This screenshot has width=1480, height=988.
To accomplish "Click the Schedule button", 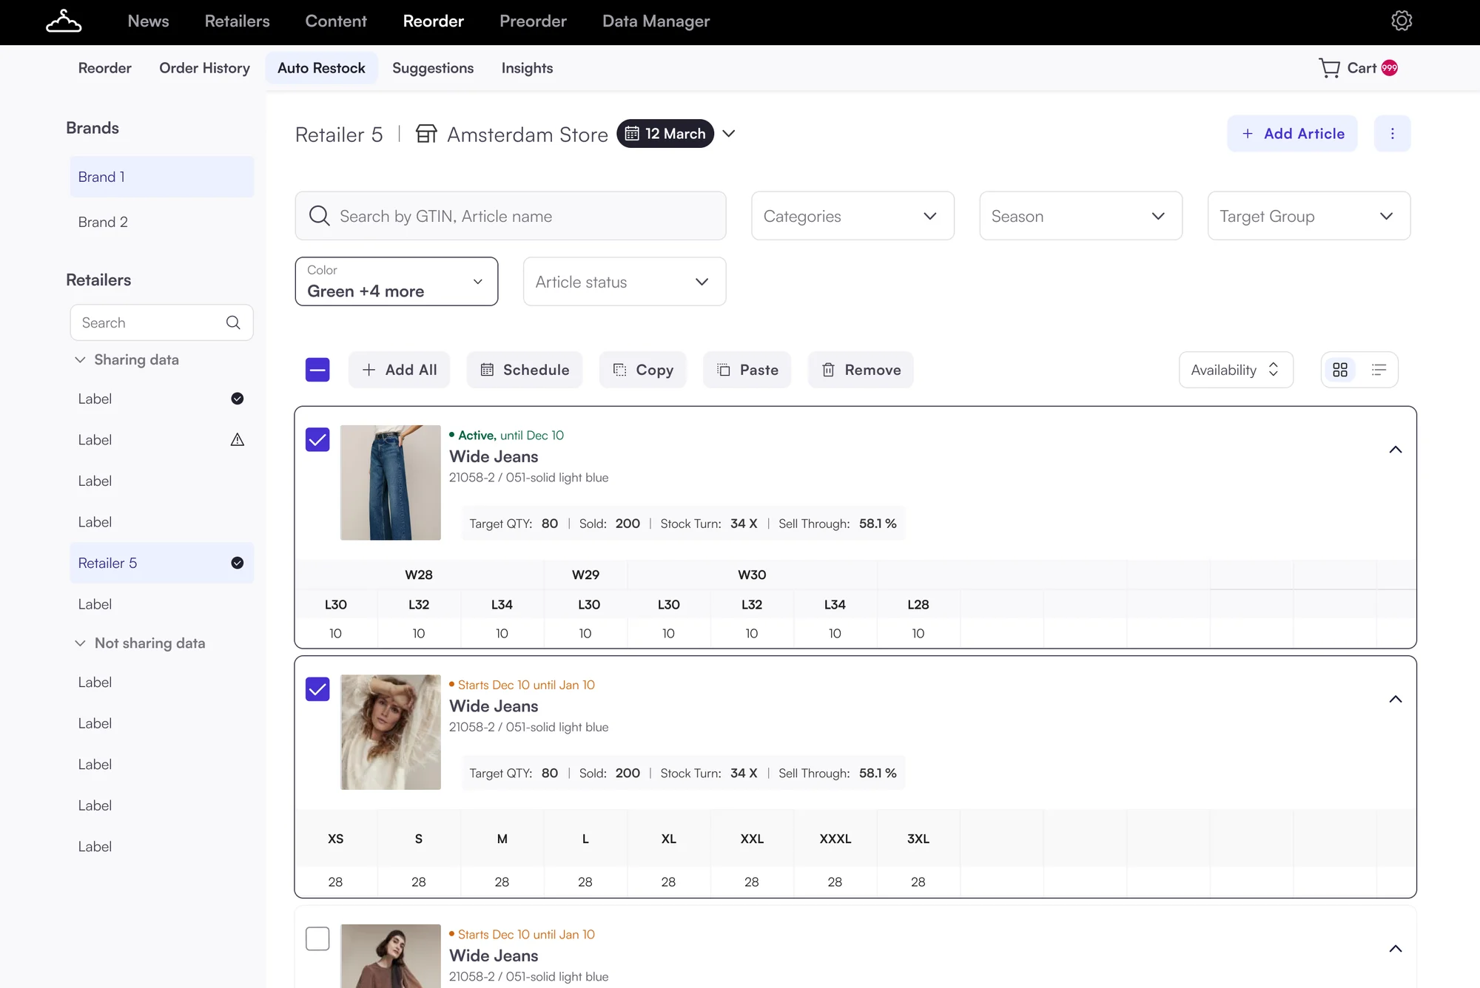I will [x=524, y=370].
